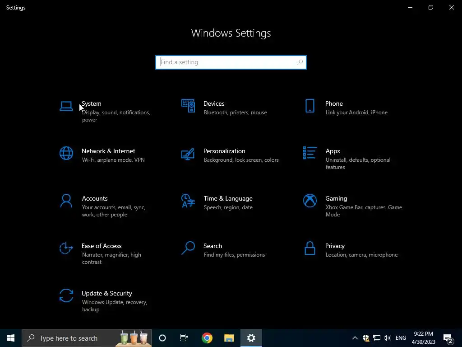Click the Network & Internet heading text

point(108,151)
